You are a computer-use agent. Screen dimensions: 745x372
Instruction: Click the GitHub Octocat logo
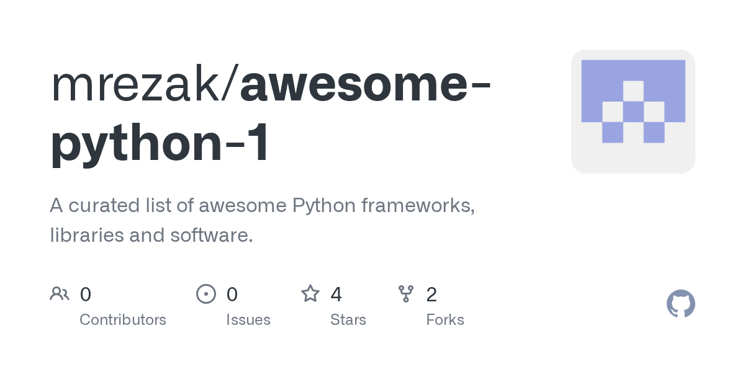(681, 304)
